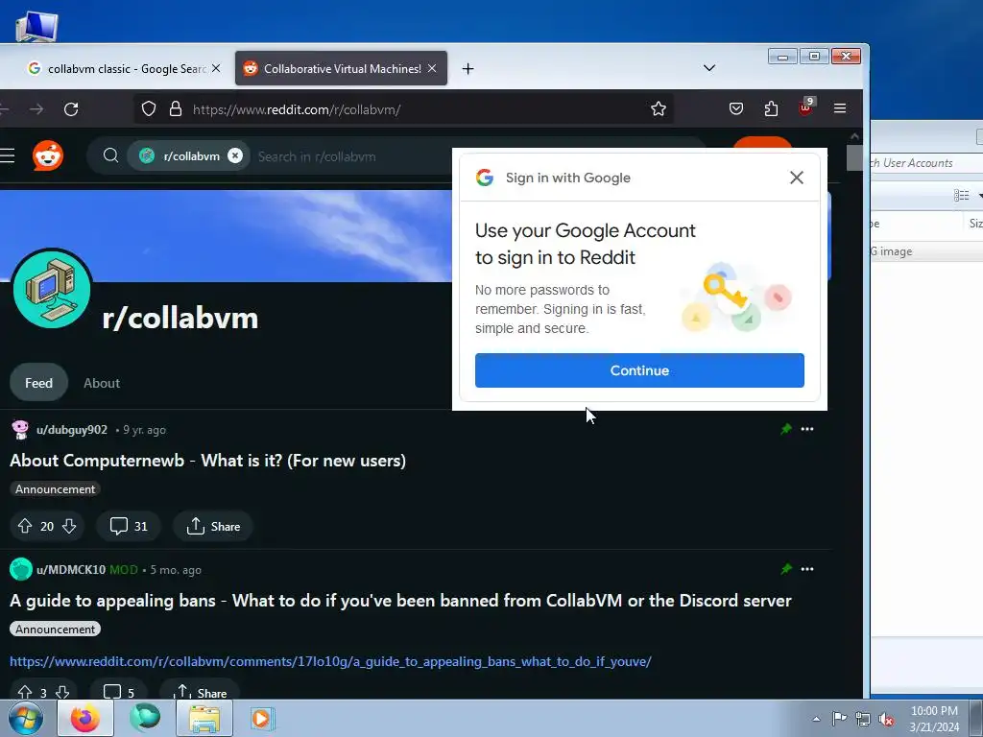Upvote the guide to appealing bans post
The image size is (983, 737).
coord(24,692)
